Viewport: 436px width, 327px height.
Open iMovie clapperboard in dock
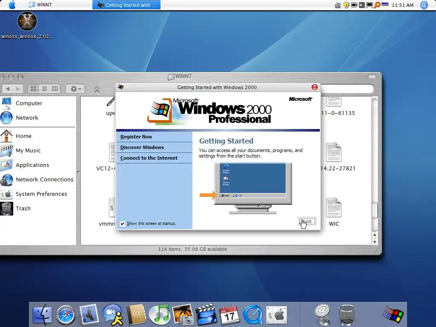[x=207, y=315]
